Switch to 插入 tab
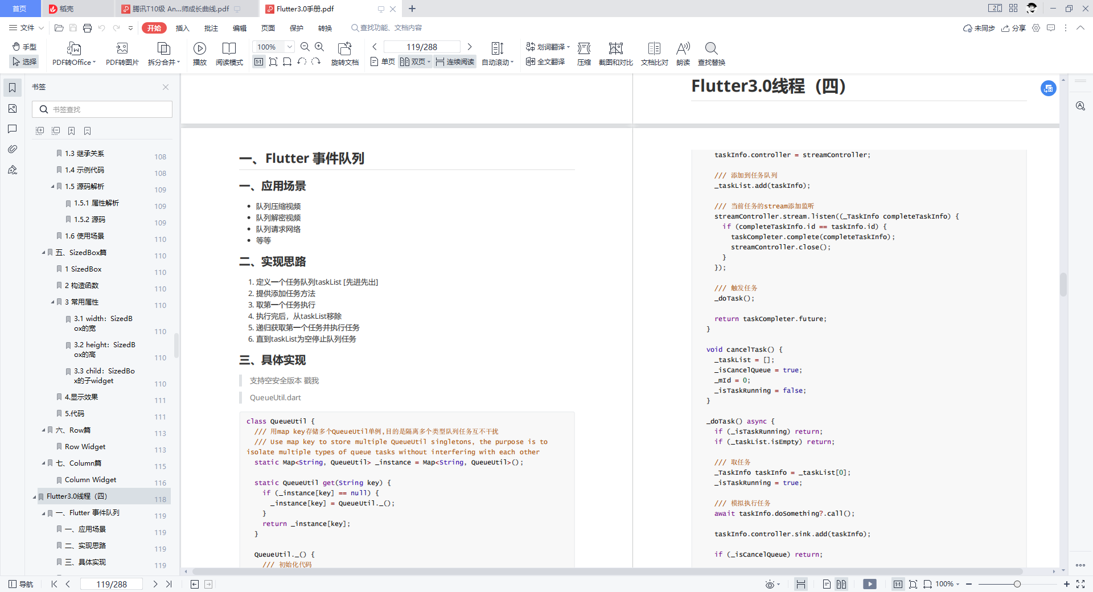 [x=182, y=28]
